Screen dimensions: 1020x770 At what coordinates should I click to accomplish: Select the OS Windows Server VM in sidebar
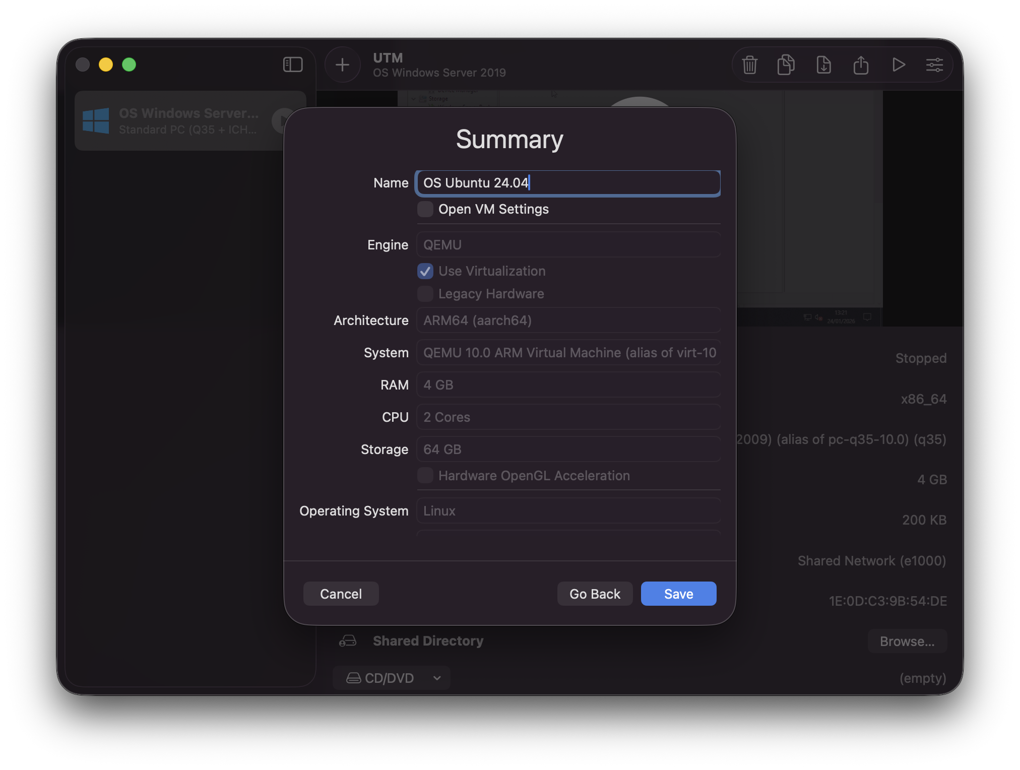pyautogui.click(x=176, y=120)
